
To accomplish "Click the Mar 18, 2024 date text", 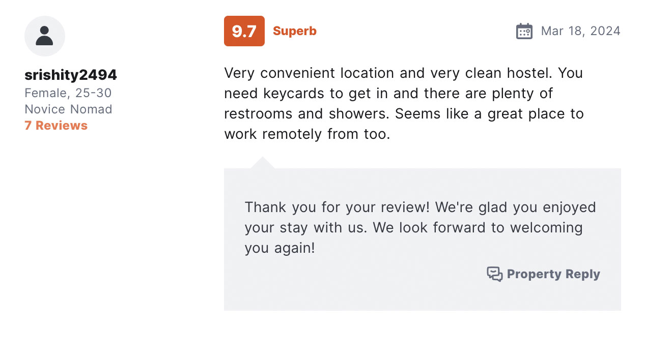I will [x=581, y=31].
